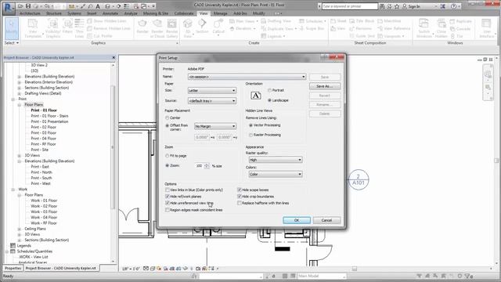Viewport: 501px width, 282px height.
Task: Click the Help question mark icon
Action: point(453,6)
